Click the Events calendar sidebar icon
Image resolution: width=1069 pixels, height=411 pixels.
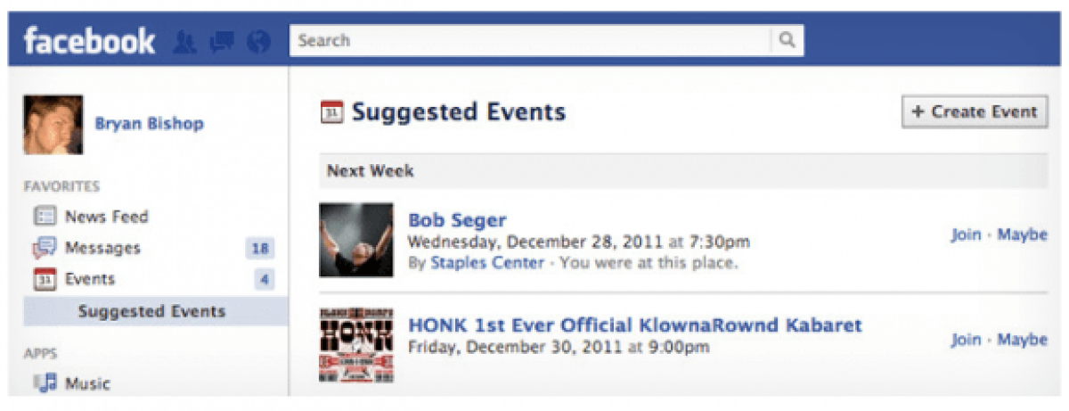[x=45, y=280]
